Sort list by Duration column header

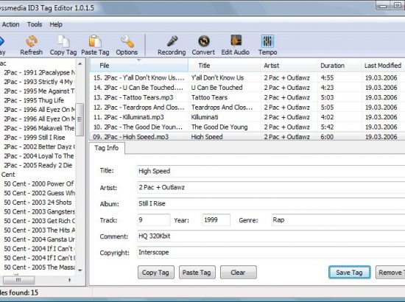(x=339, y=66)
